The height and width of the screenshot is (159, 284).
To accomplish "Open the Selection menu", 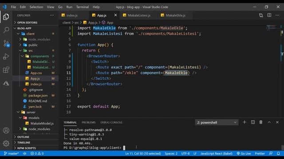I will (36, 7).
